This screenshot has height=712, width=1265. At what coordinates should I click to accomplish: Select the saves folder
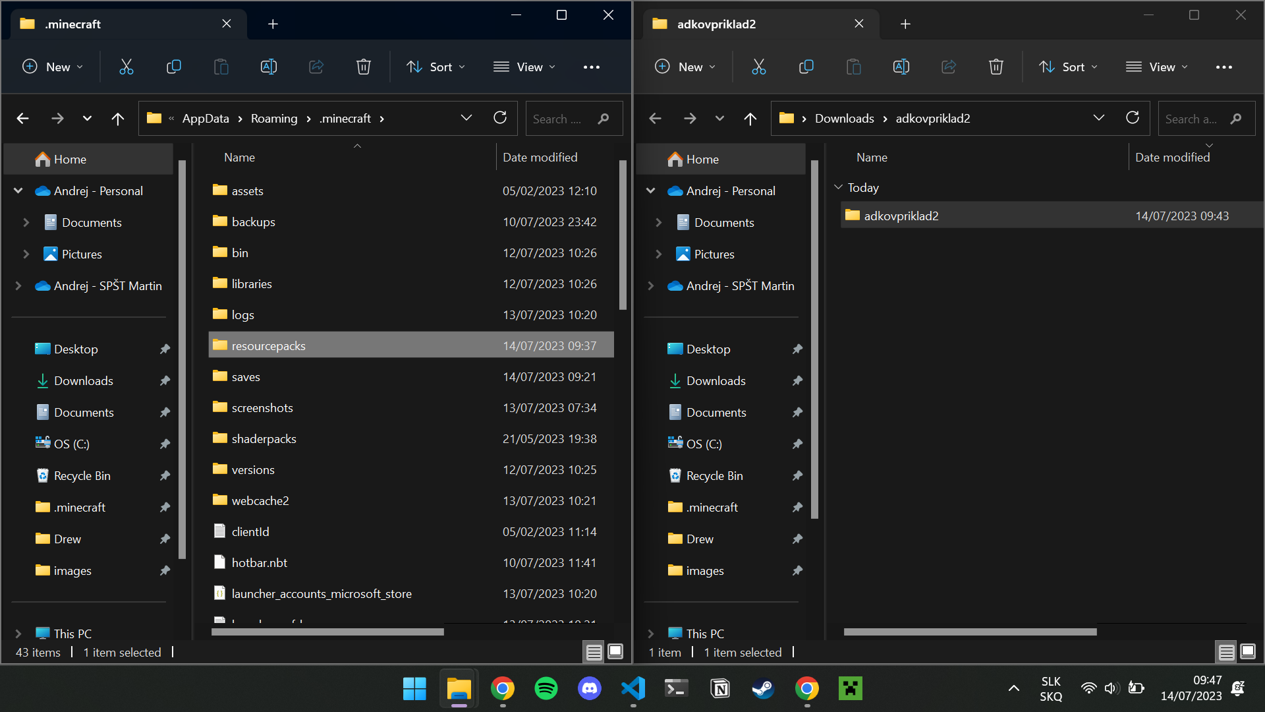[411, 376]
